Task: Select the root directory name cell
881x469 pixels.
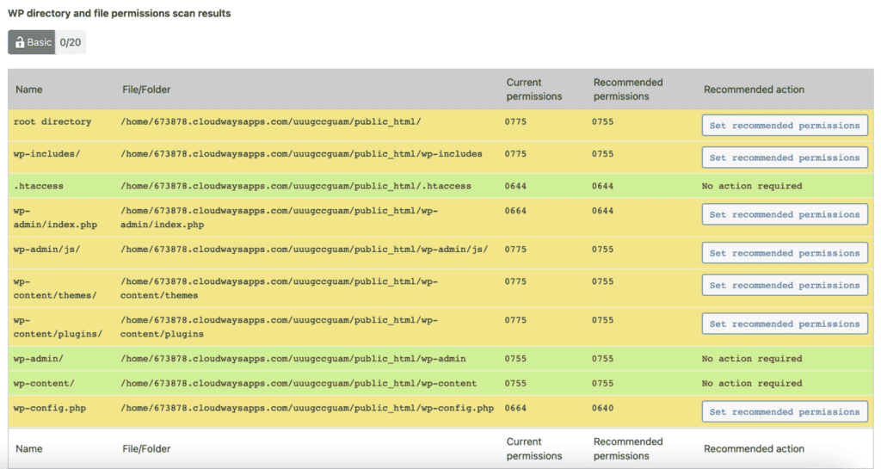Action: (52, 121)
